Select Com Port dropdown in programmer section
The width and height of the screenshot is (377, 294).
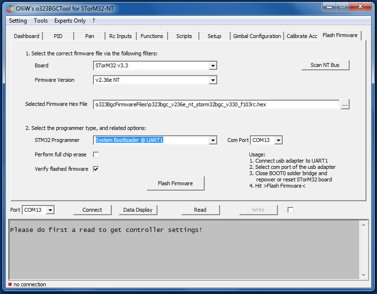(x=278, y=140)
